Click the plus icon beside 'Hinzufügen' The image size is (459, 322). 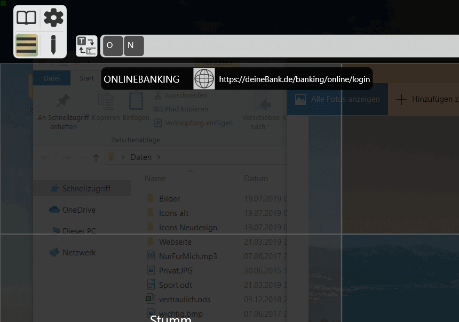401,100
